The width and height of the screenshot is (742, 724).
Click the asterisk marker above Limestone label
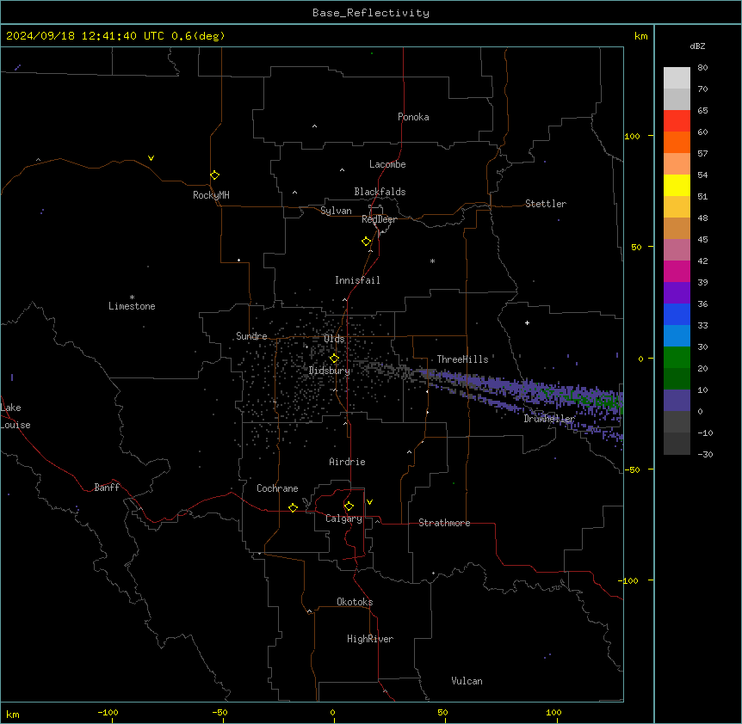click(132, 297)
